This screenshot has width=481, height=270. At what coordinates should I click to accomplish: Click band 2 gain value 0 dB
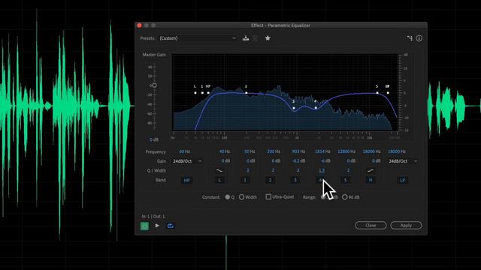tap(276, 161)
